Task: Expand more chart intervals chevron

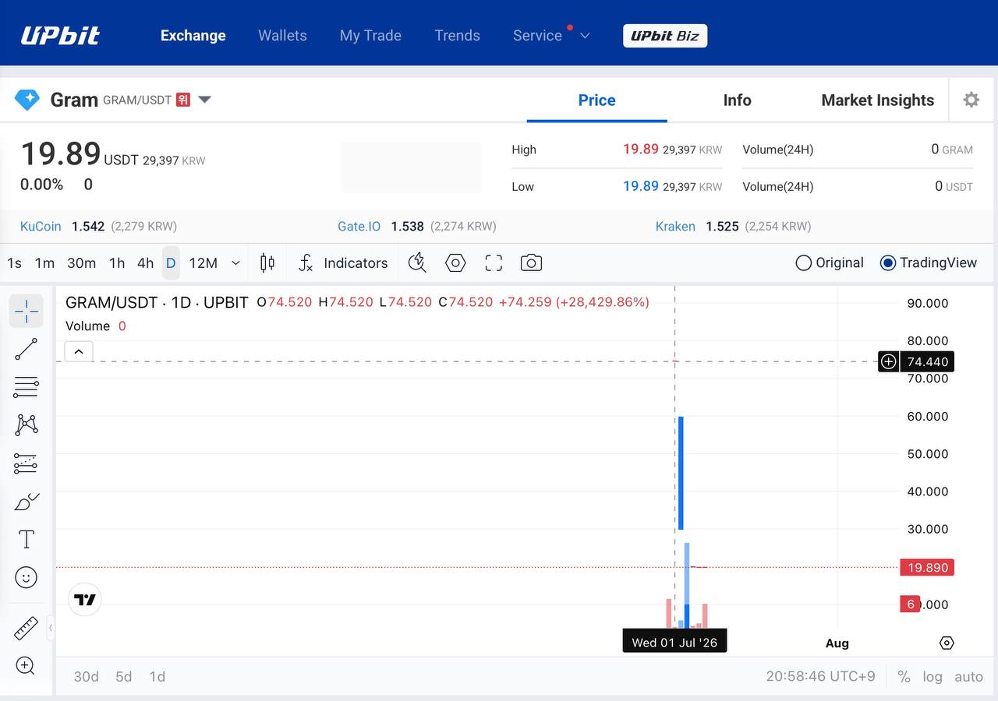Action: 235,263
